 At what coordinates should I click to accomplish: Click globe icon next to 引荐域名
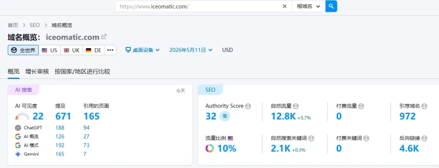[x=424, y=106]
